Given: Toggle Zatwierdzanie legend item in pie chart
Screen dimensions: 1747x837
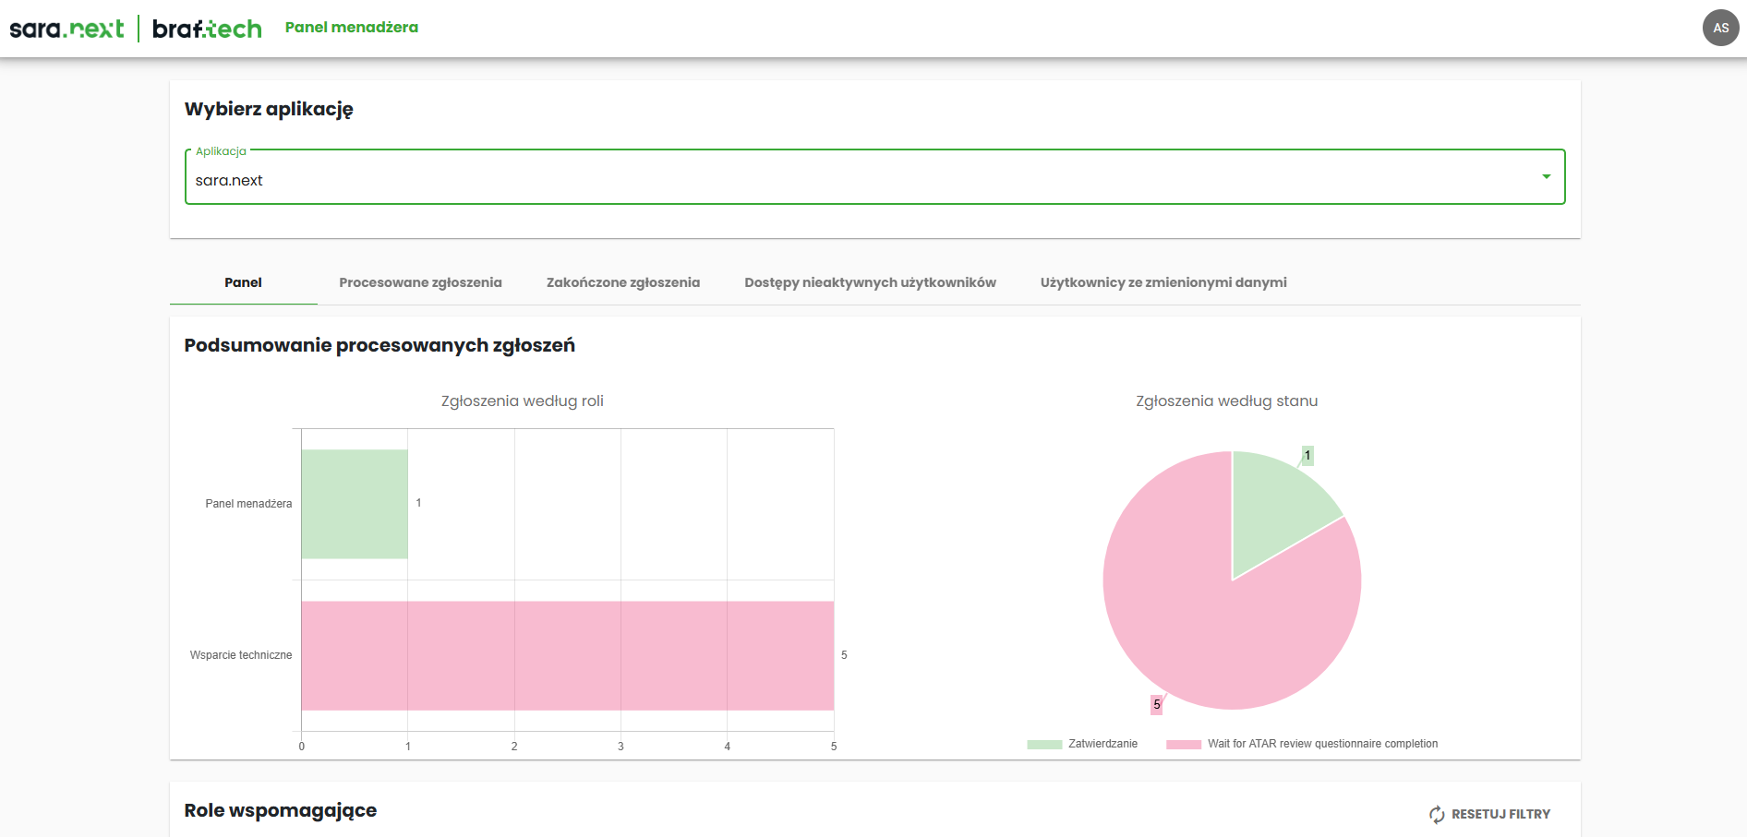Looking at the screenshot, I should (x=1102, y=744).
